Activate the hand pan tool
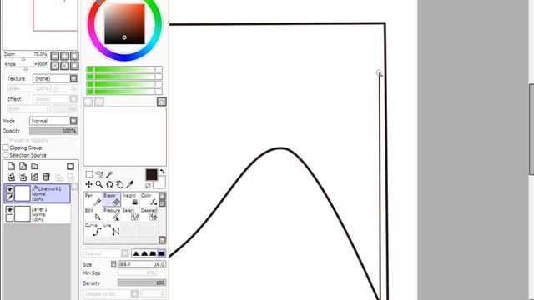Image resolution: width=534 pixels, height=300 pixels. click(119, 184)
